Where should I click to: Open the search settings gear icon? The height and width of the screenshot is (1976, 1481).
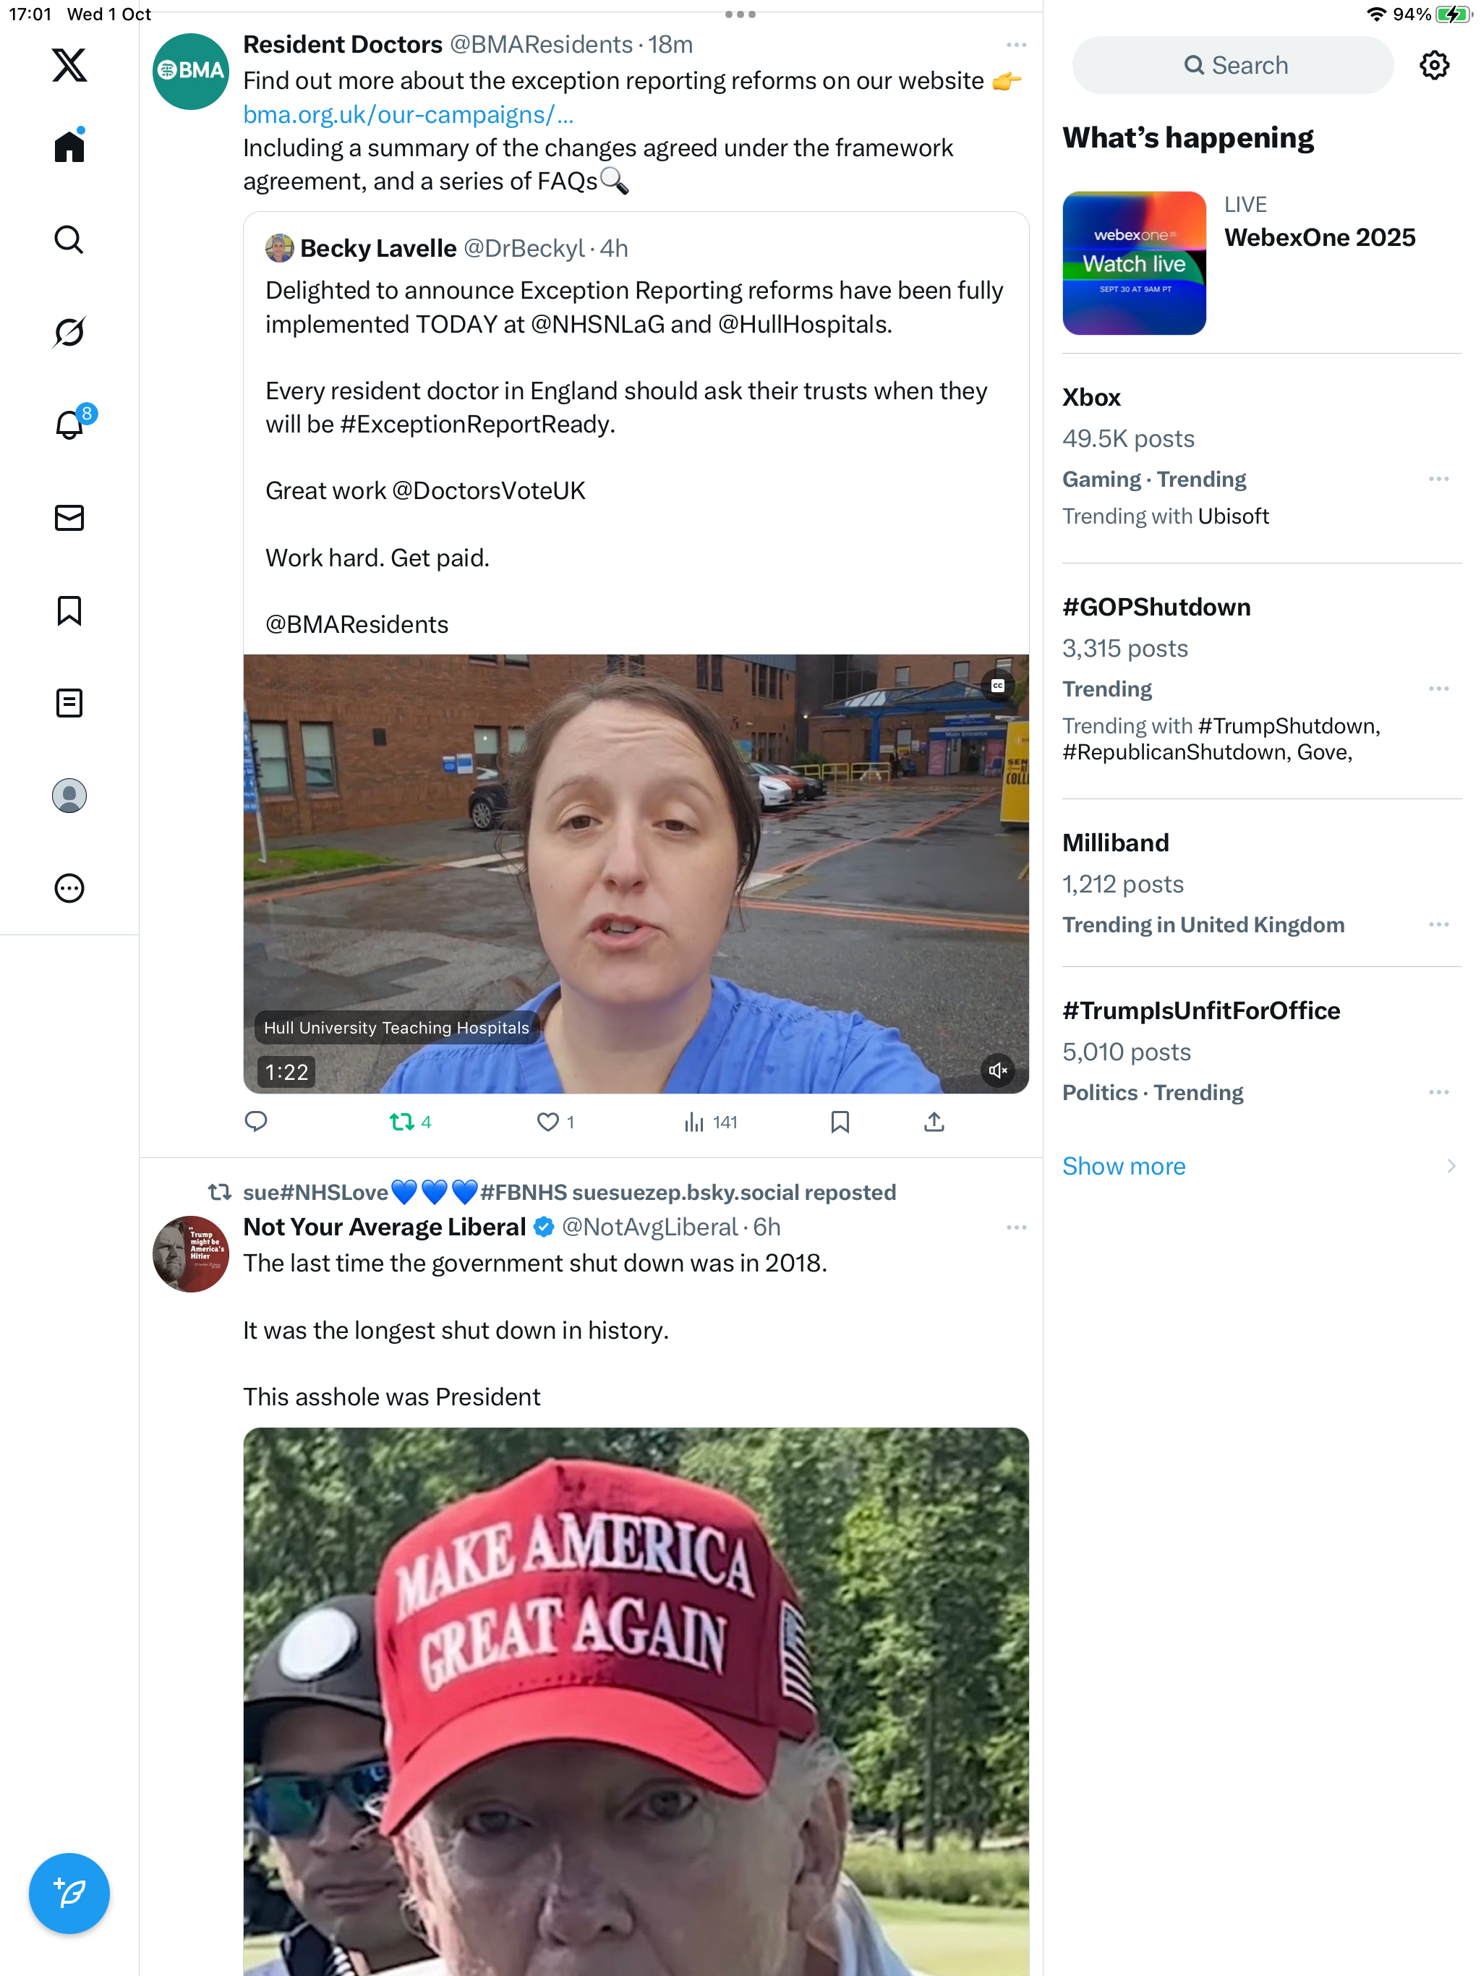pos(1434,65)
